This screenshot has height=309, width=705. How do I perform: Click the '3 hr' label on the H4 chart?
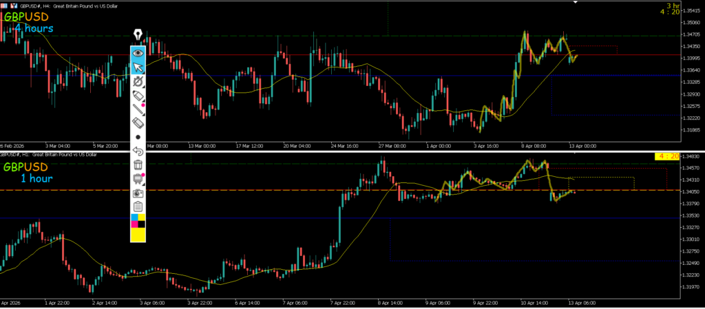[x=673, y=6]
